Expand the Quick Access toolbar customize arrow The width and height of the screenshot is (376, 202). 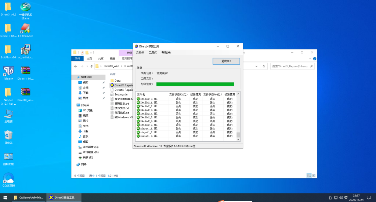pyautogui.click(x=91, y=52)
